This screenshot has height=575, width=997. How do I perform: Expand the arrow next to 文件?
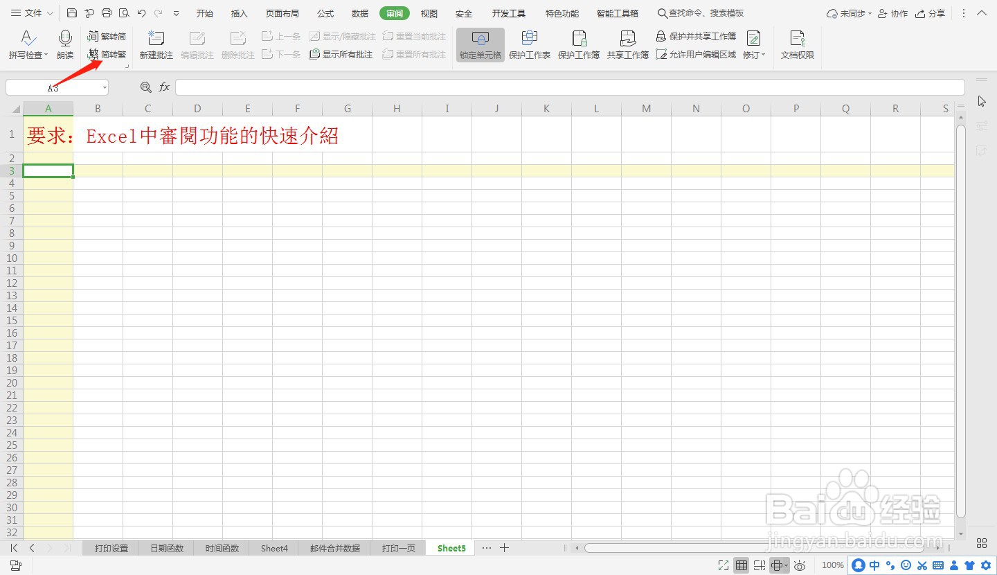tap(50, 13)
